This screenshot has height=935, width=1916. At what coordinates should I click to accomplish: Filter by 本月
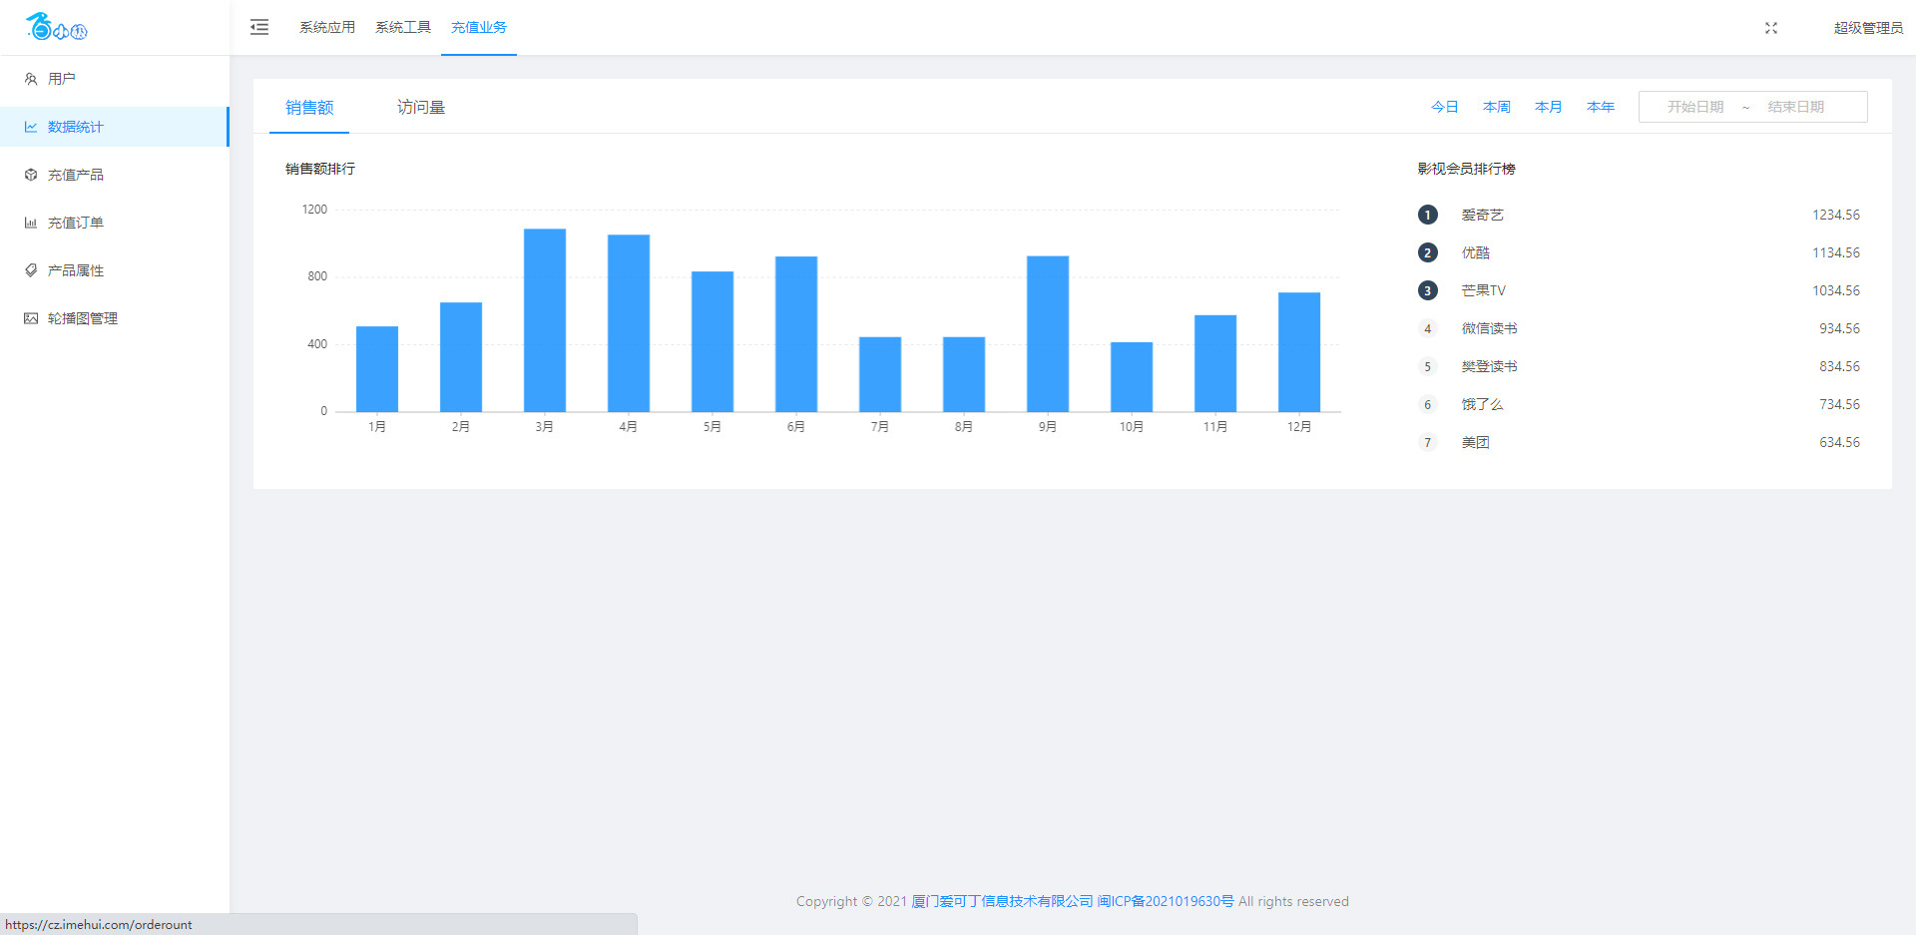point(1549,107)
